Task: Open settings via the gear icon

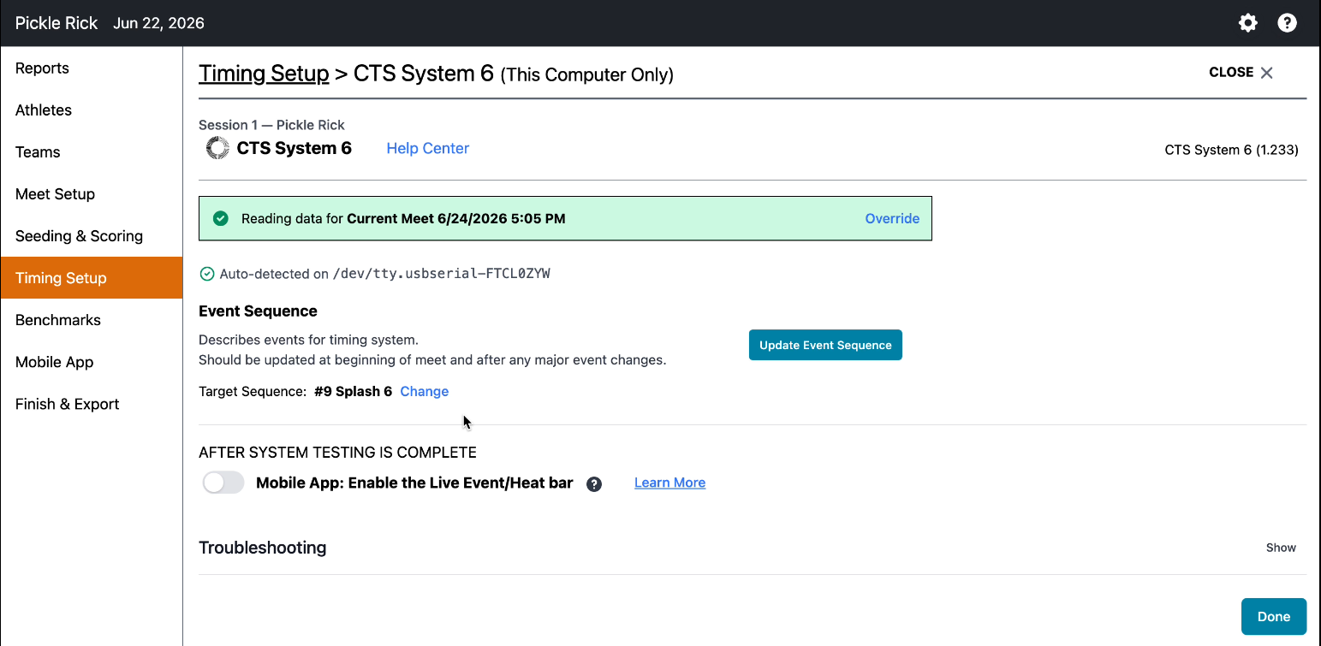Action: click(1248, 23)
